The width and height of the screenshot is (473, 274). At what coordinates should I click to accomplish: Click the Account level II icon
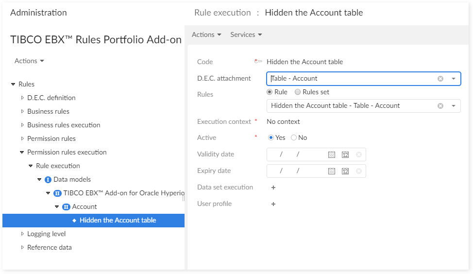tap(66, 207)
